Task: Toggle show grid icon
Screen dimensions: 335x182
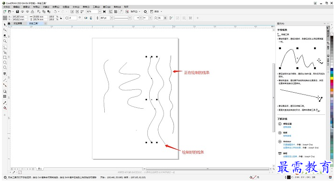Action: pos(116,11)
